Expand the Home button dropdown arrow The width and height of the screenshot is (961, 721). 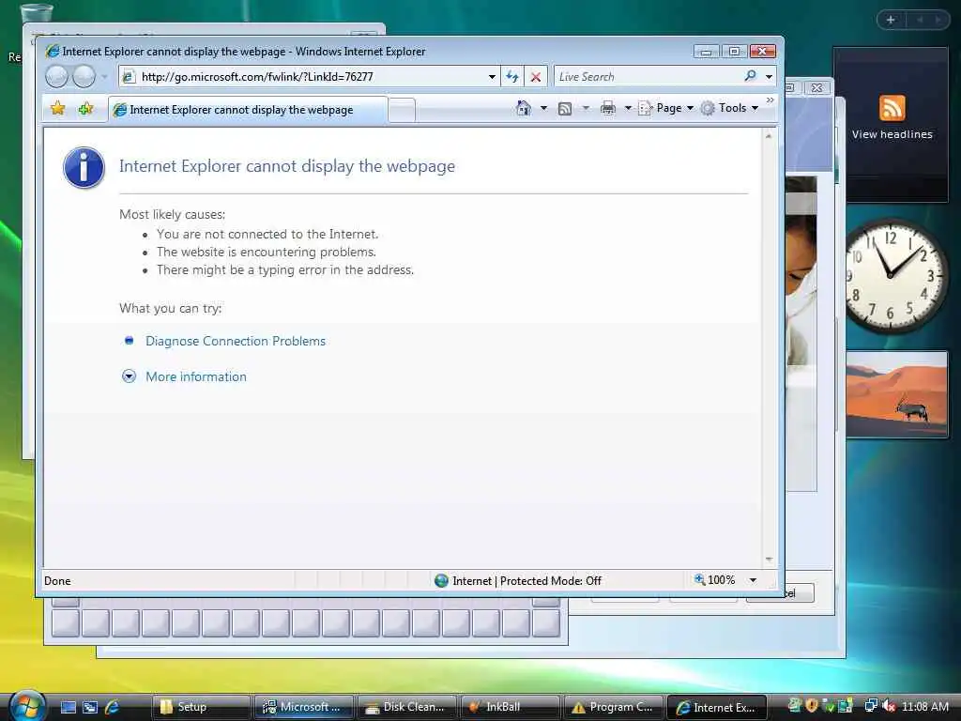tap(543, 108)
